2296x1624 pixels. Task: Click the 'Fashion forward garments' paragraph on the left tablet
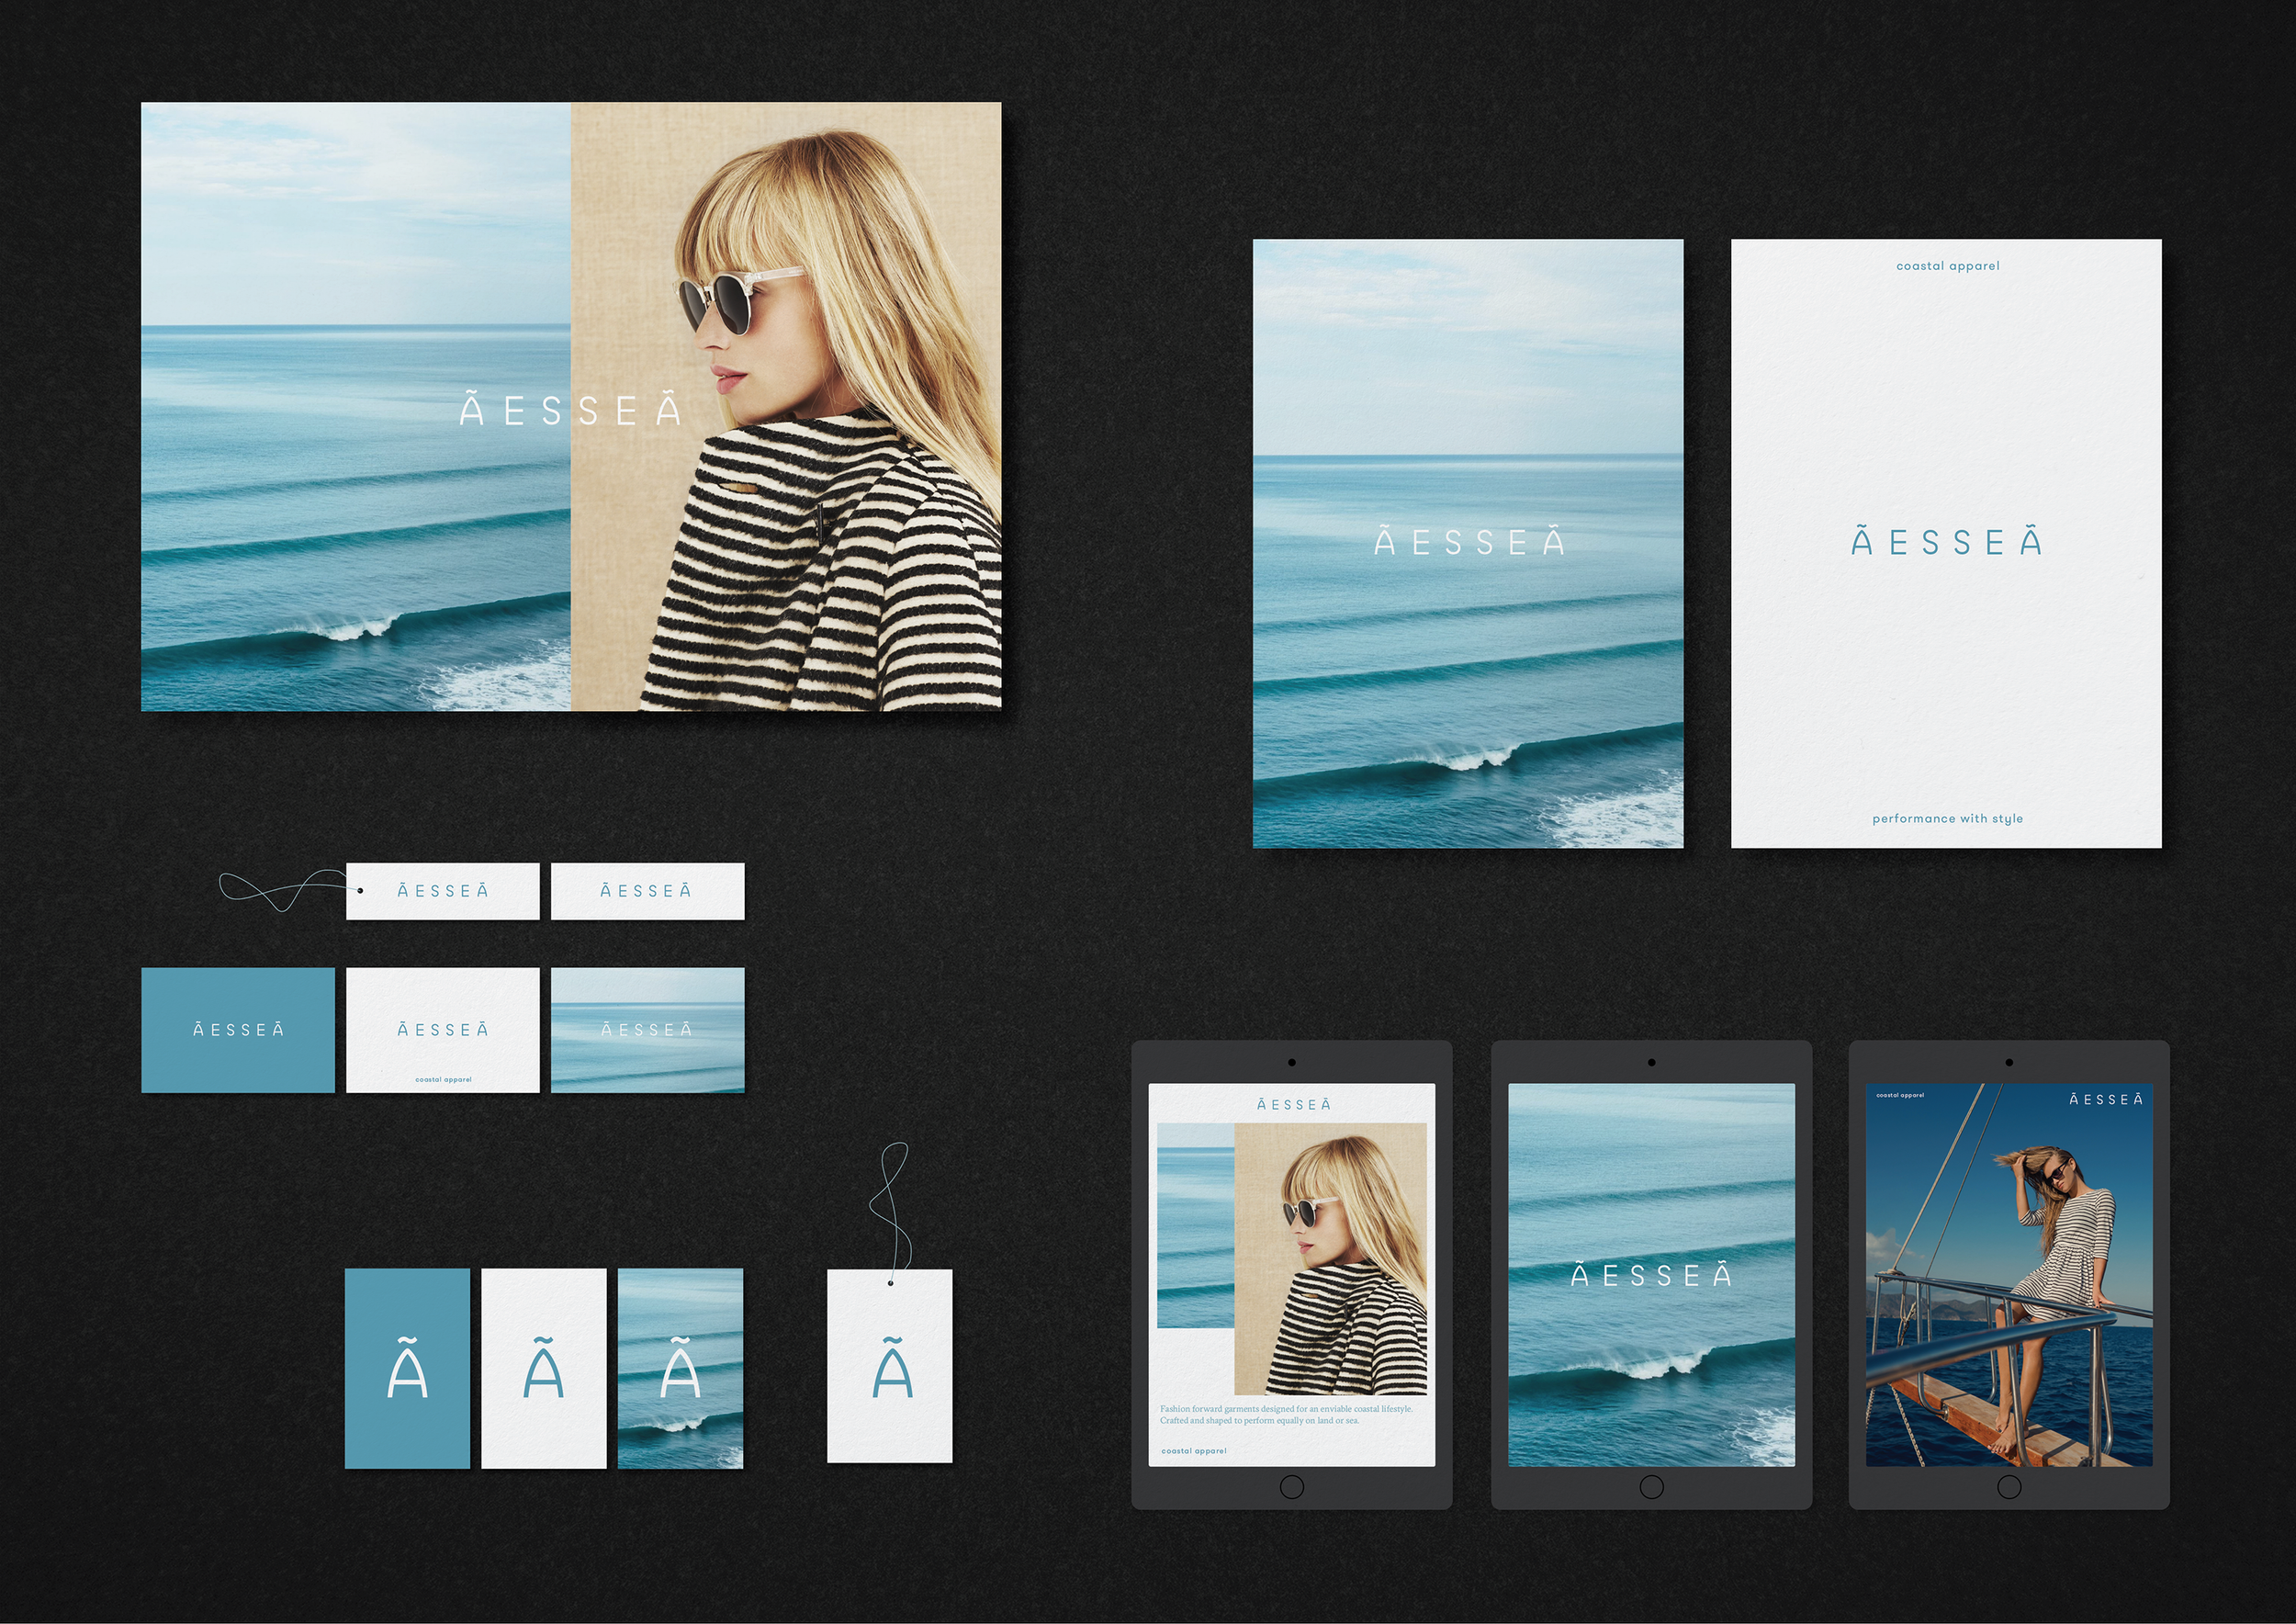pos(1286,1414)
